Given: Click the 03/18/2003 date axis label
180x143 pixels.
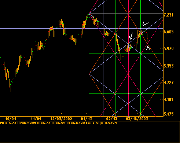Looking at the screenshot, I should [x=137, y=119].
